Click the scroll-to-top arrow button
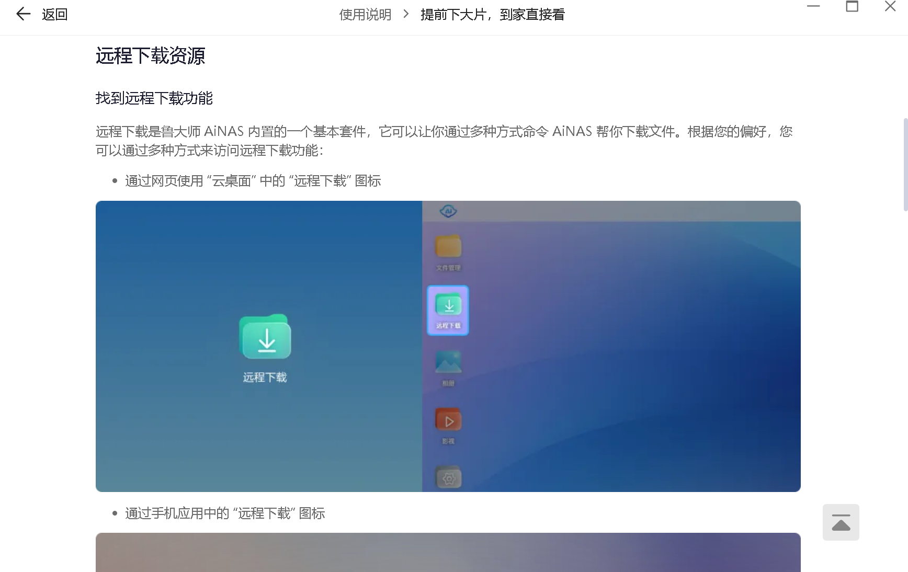The height and width of the screenshot is (572, 908). click(841, 522)
